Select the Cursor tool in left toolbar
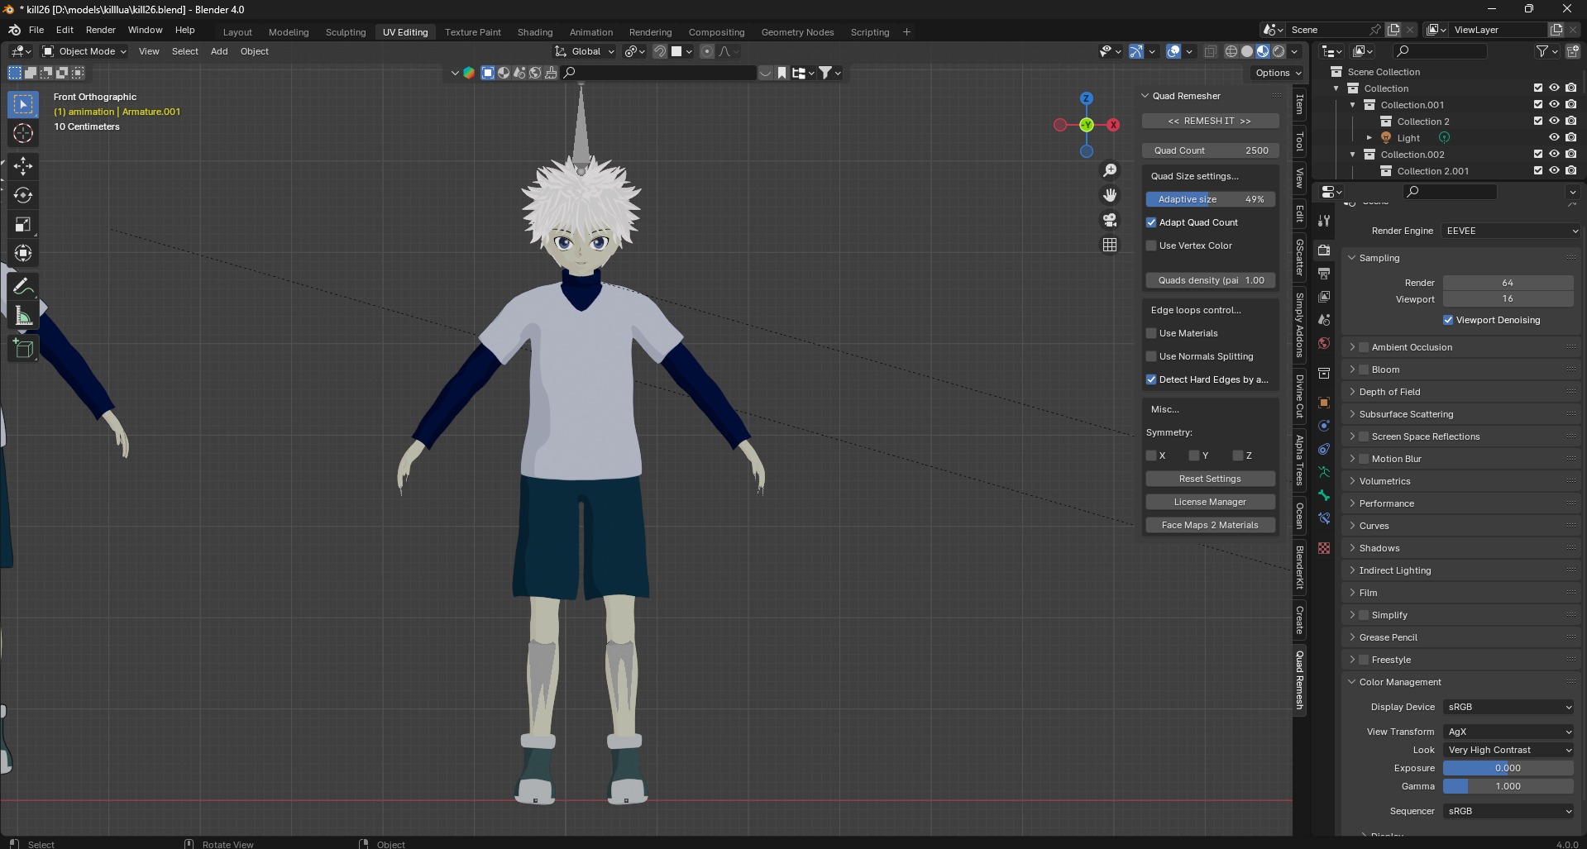1587x849 pixels. [23, 133]
